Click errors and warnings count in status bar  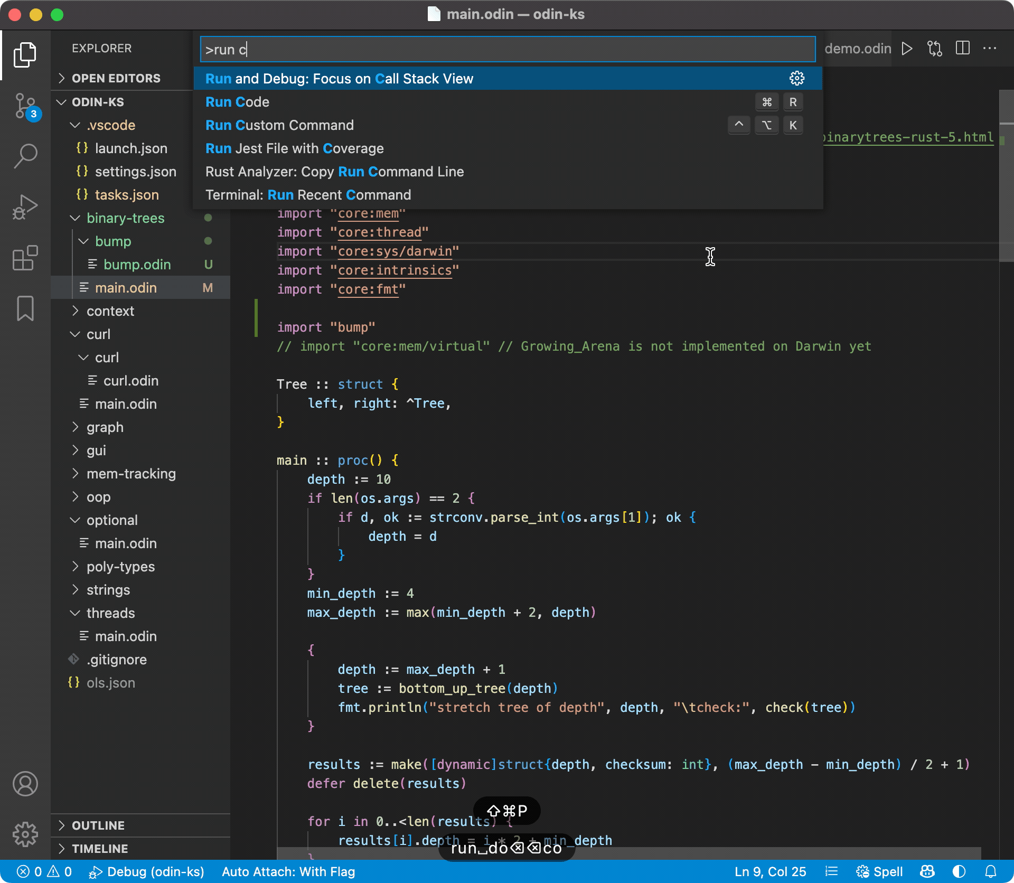tap(44, 871)
